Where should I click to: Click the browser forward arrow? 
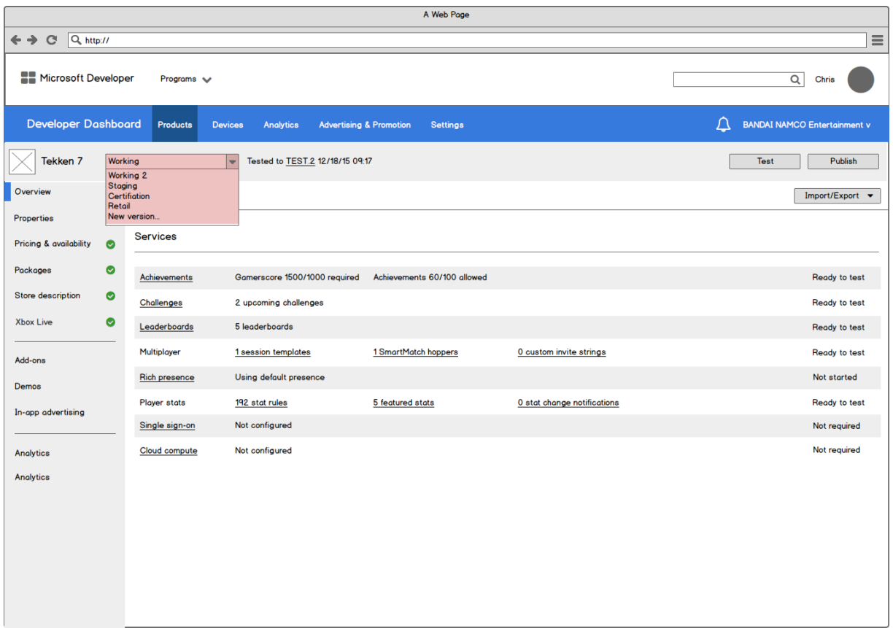33,40
